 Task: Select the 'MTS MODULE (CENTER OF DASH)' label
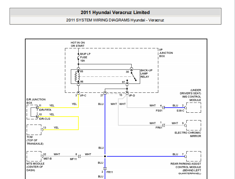[x=35, y=167]
